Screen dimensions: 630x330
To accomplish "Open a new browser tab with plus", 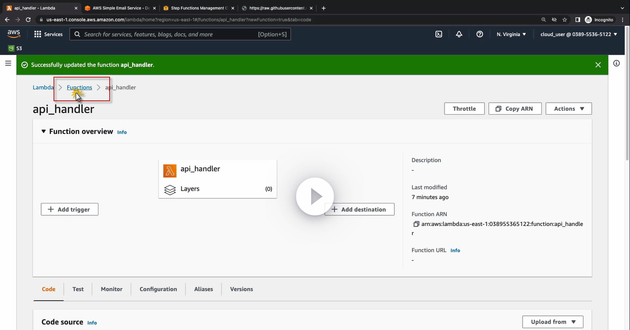I will [324, 8].
